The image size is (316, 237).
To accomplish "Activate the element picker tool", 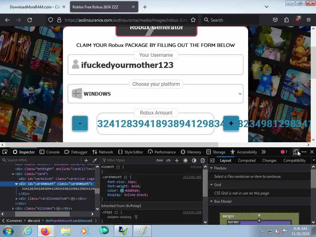I will 5,152.
